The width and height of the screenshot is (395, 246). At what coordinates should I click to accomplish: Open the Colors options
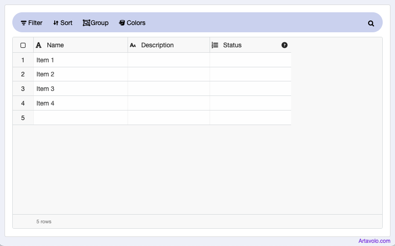(x=132, y=23)
